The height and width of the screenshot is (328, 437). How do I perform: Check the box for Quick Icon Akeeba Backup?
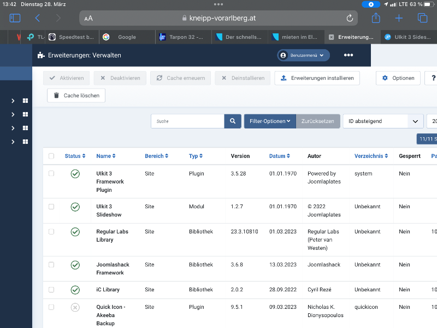pyautogui.click(x=51, y=307)
